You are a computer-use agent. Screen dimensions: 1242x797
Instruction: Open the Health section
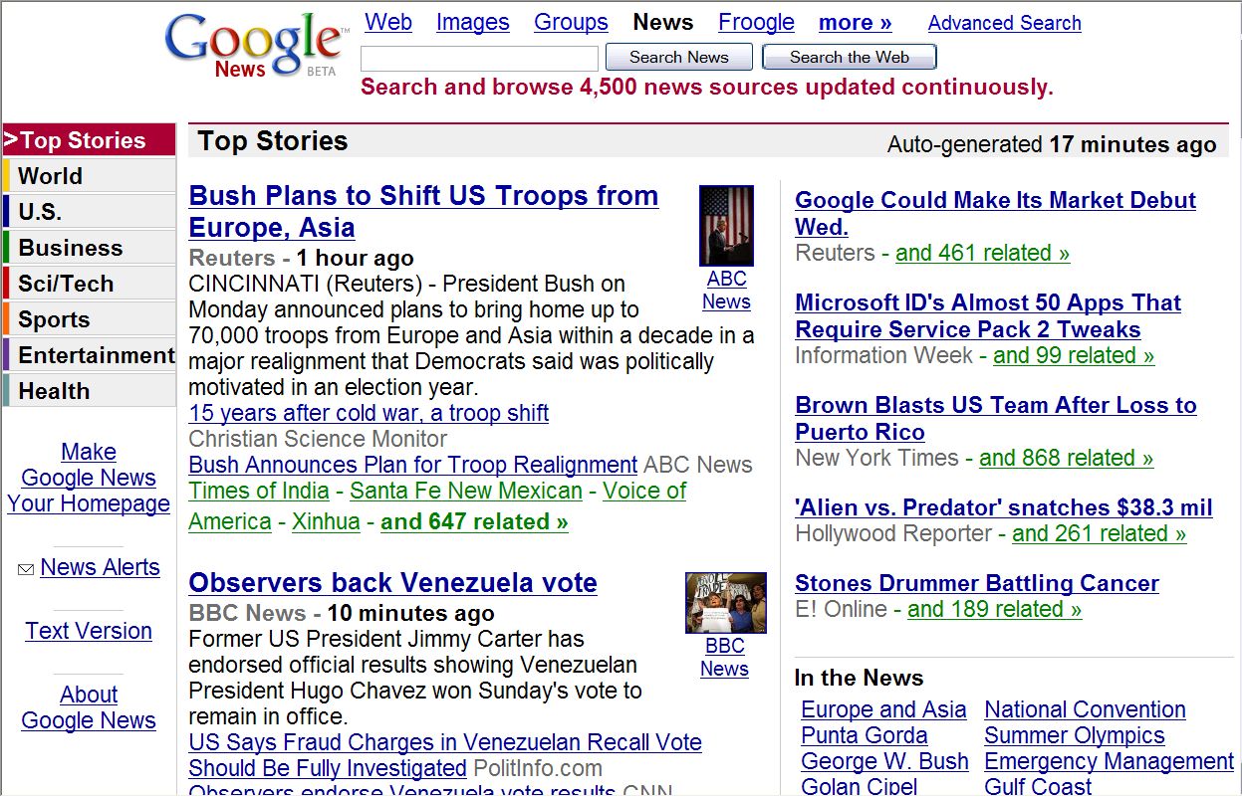pyautogui.click(x=90, y=391)
